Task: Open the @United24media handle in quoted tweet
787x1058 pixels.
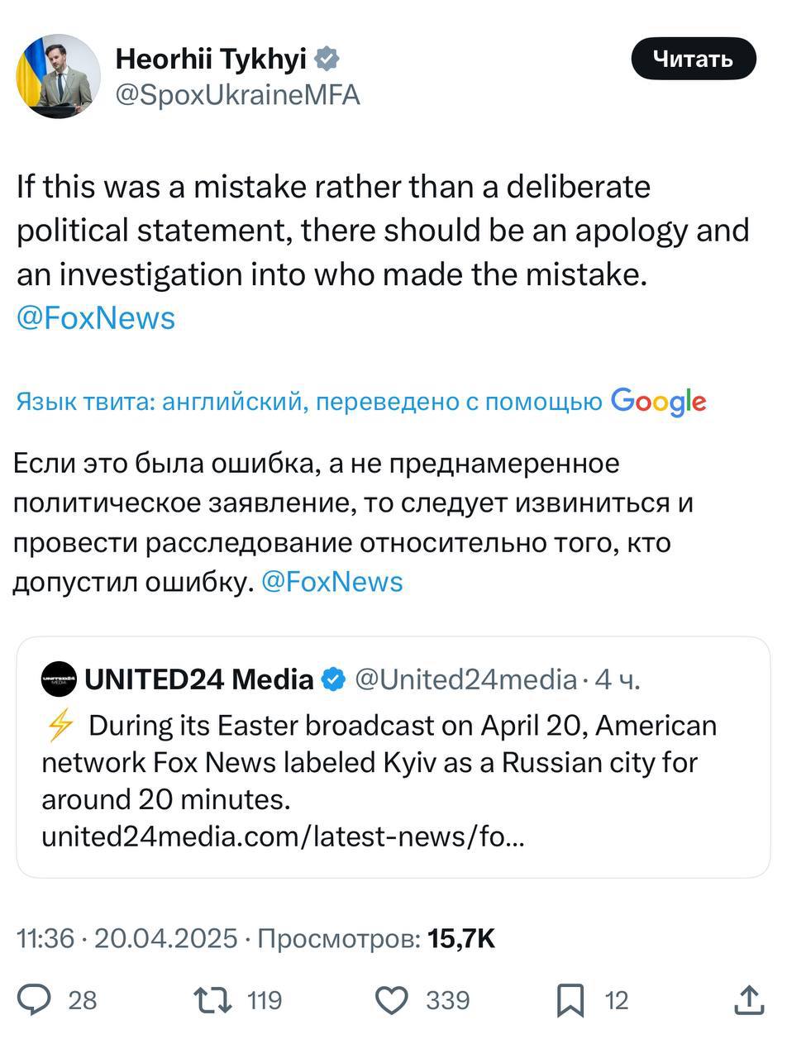Action: click(x=465, y=679)
